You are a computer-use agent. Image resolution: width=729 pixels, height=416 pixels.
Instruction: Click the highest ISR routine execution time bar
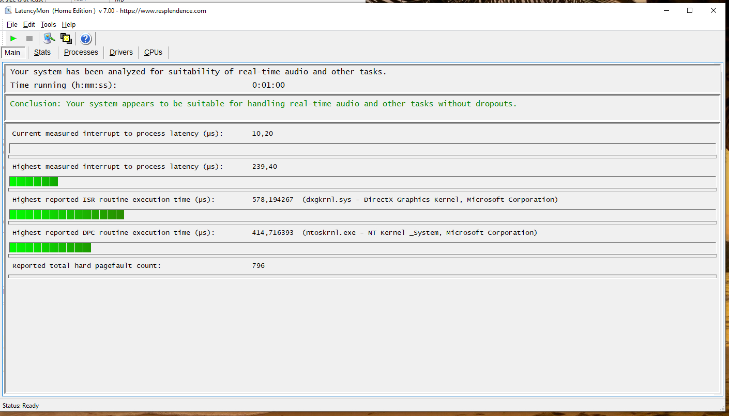[362, 215]
